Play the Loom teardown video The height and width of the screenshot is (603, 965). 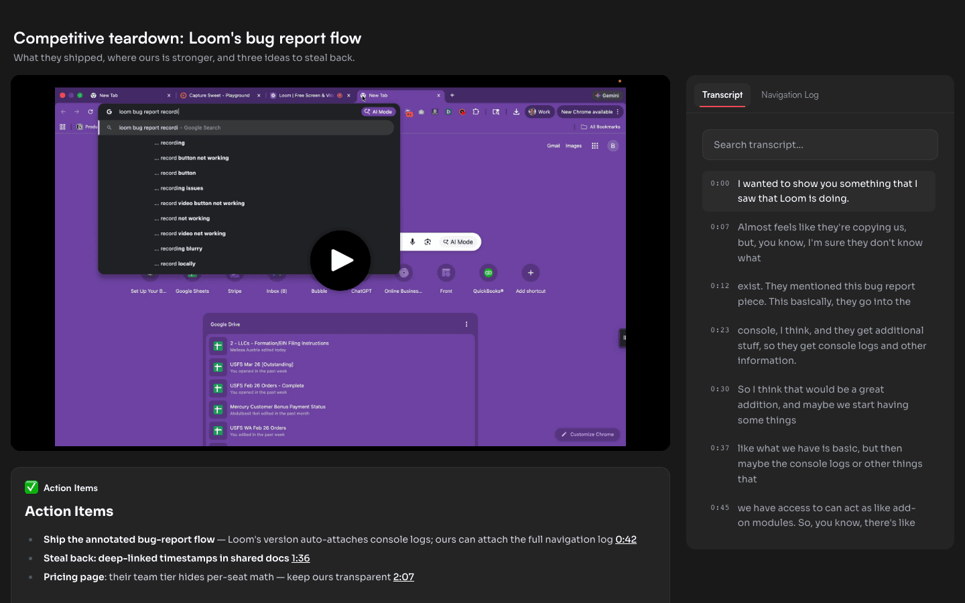340,261
